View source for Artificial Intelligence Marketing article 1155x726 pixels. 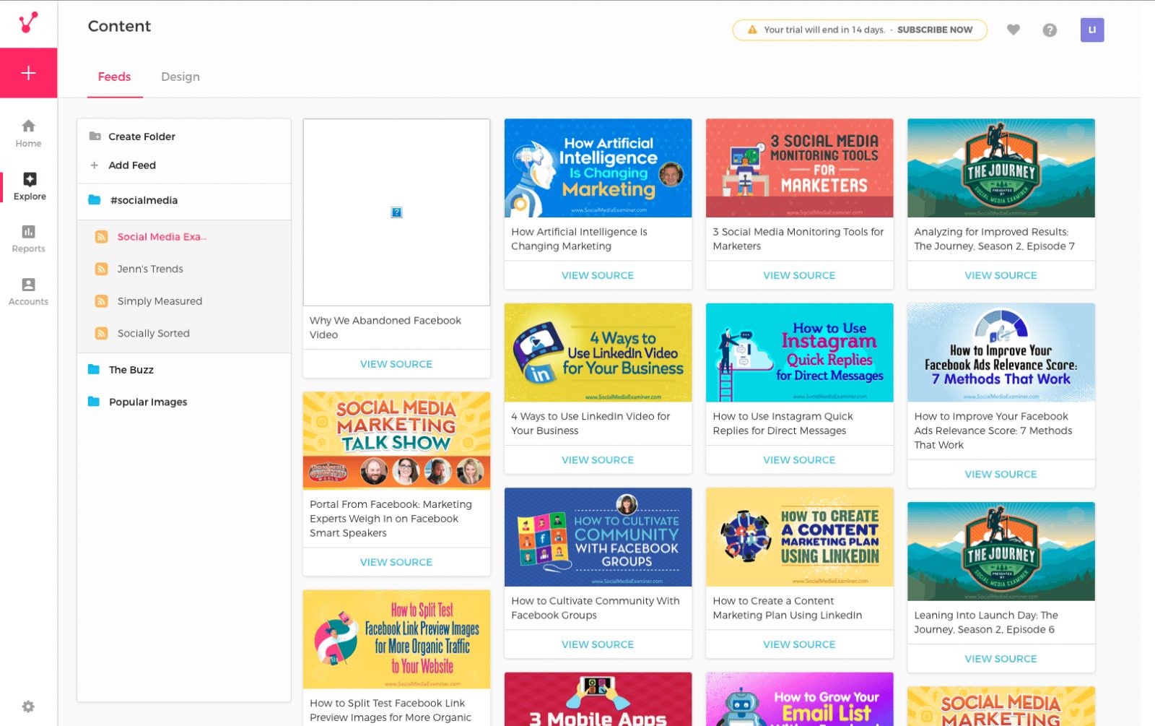tap(598, 275)
